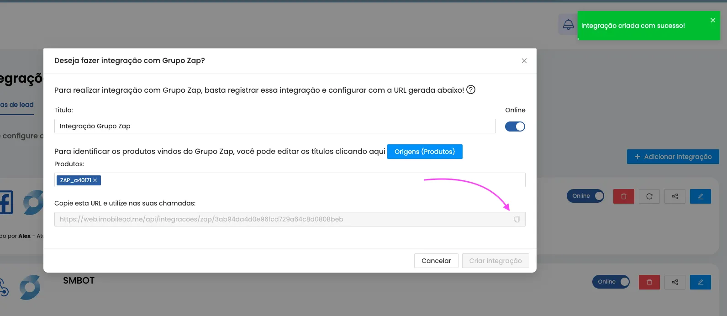The image size is (727, 316).
Task: Refresh the Facebook integration with the reload icon
Action: coord(649,196)
